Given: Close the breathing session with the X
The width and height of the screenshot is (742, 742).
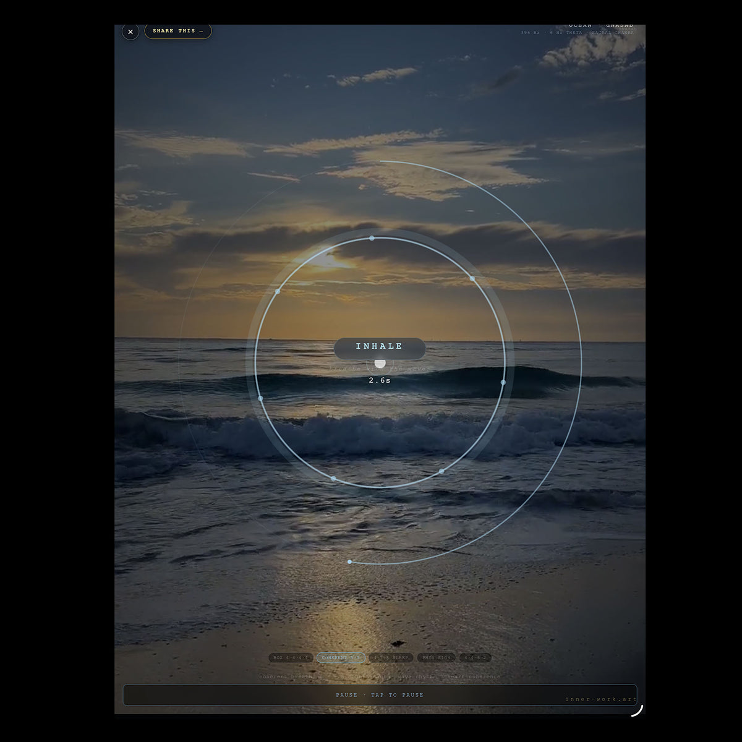Looking at the screenshot, I should click(130, 32).
